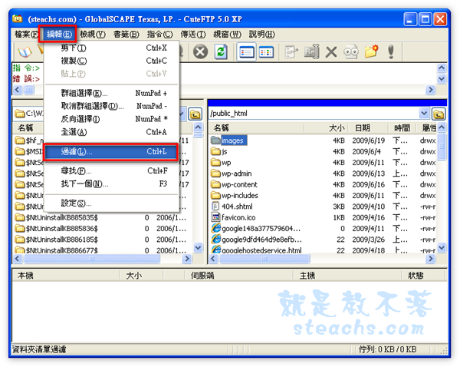Sort remote list by 名稱 column header
Screen dimensions: 460x367
click(257, 127)
